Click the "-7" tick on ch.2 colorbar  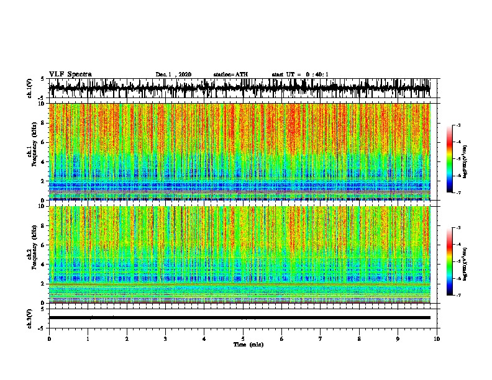click(458, 295)
